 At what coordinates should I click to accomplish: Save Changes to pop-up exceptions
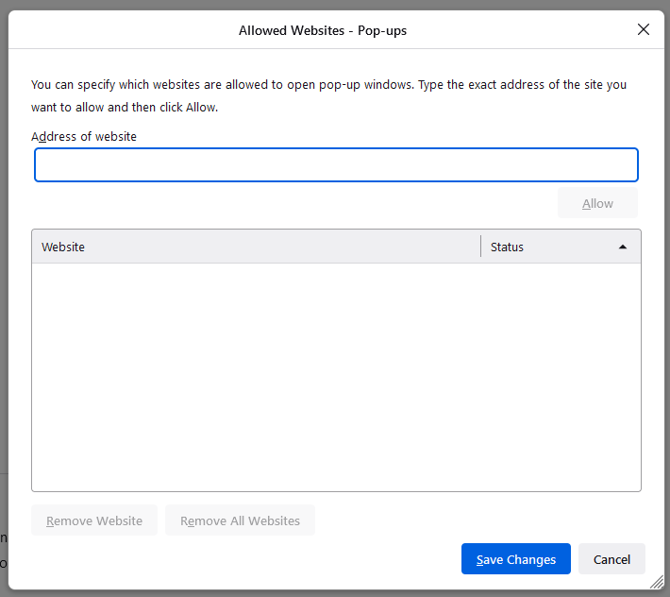(515, 559)
